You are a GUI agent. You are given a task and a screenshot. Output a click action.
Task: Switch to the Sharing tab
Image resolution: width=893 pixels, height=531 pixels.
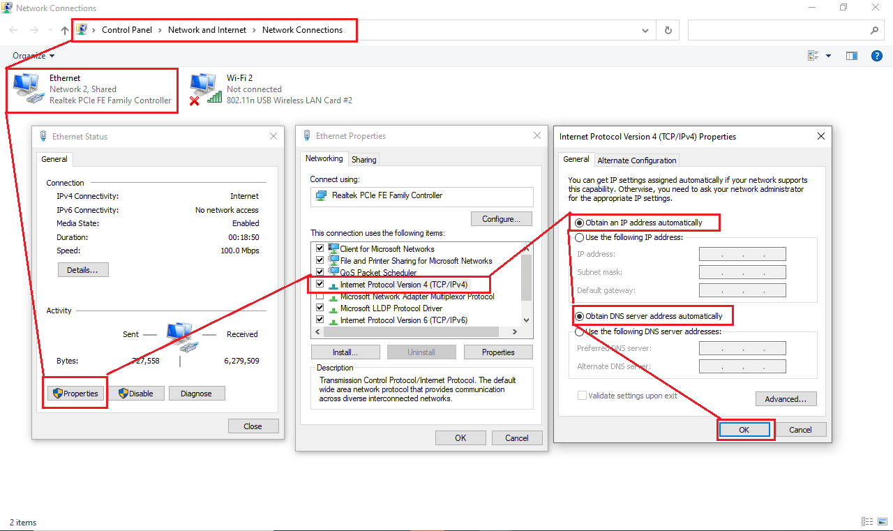click(x=364, y=160)
